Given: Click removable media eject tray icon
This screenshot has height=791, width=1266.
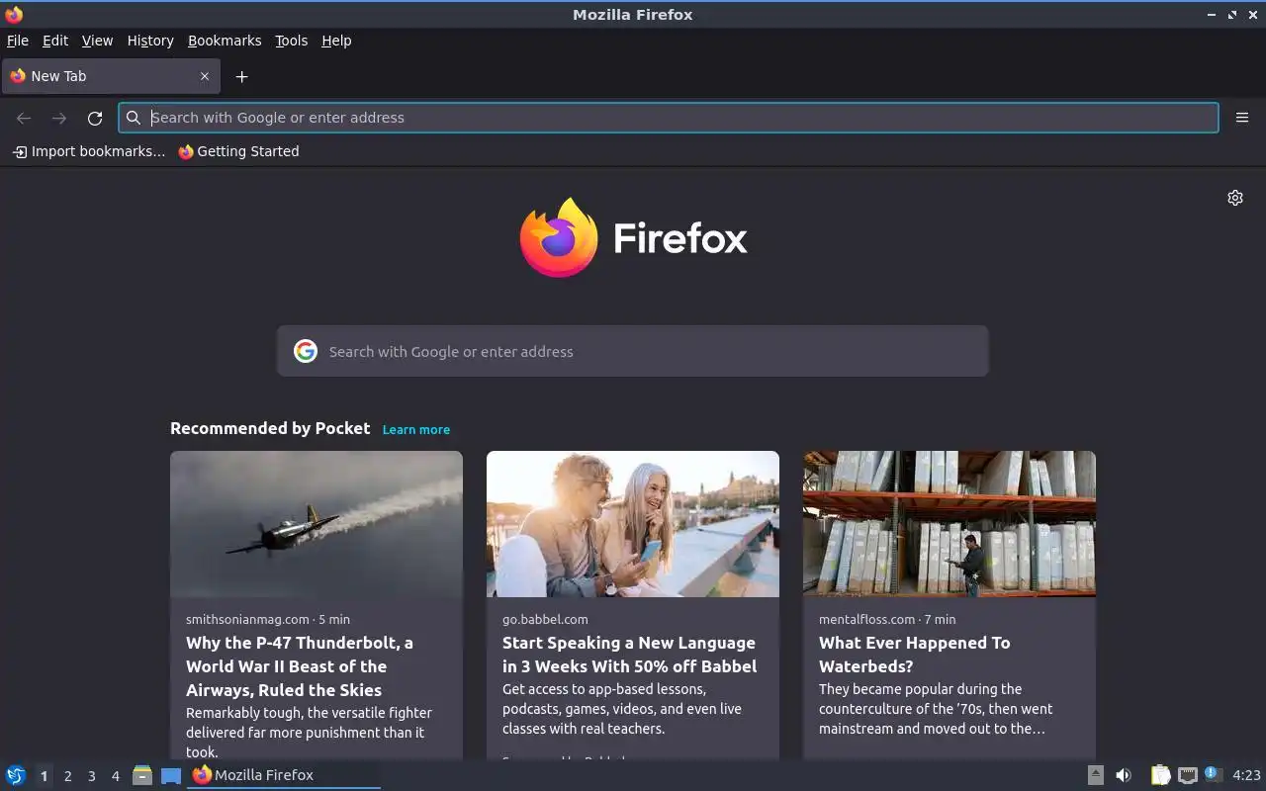Looking at the screenshot, I should [x=1095, y=775].
